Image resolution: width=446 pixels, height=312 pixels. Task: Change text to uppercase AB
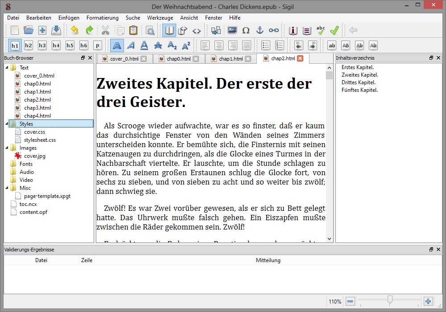pyautogui.click(x=346, y=45)
